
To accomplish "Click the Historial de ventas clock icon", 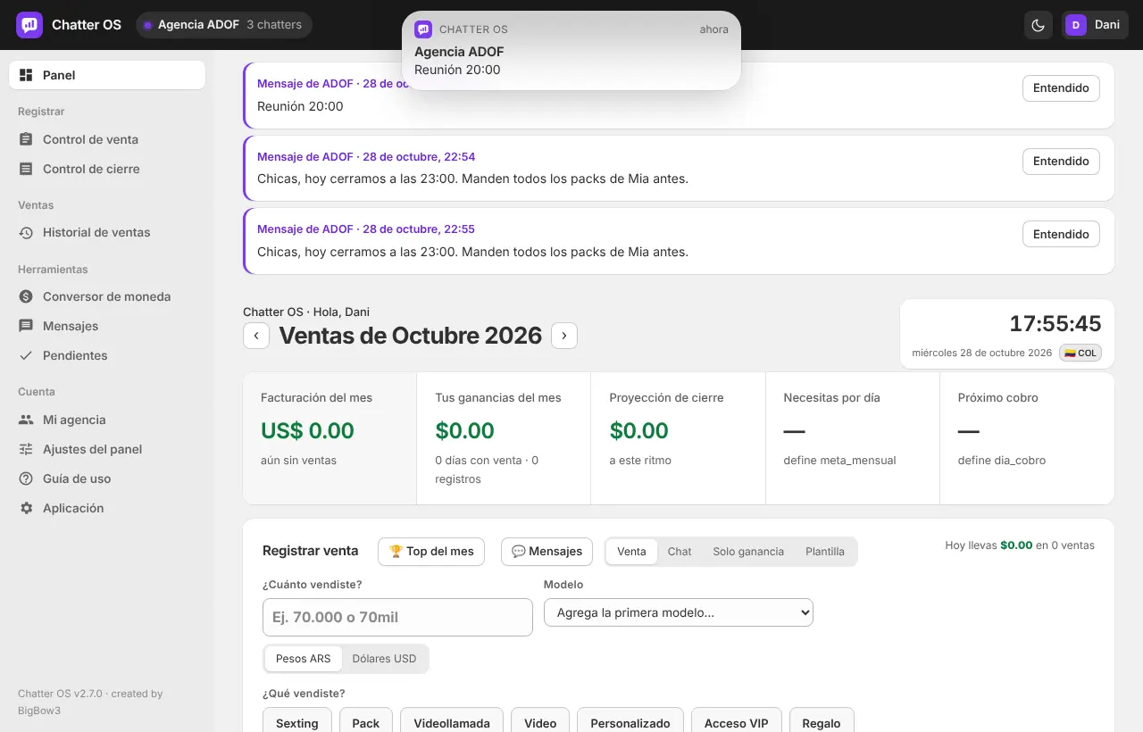I will (x=26, y=232).
